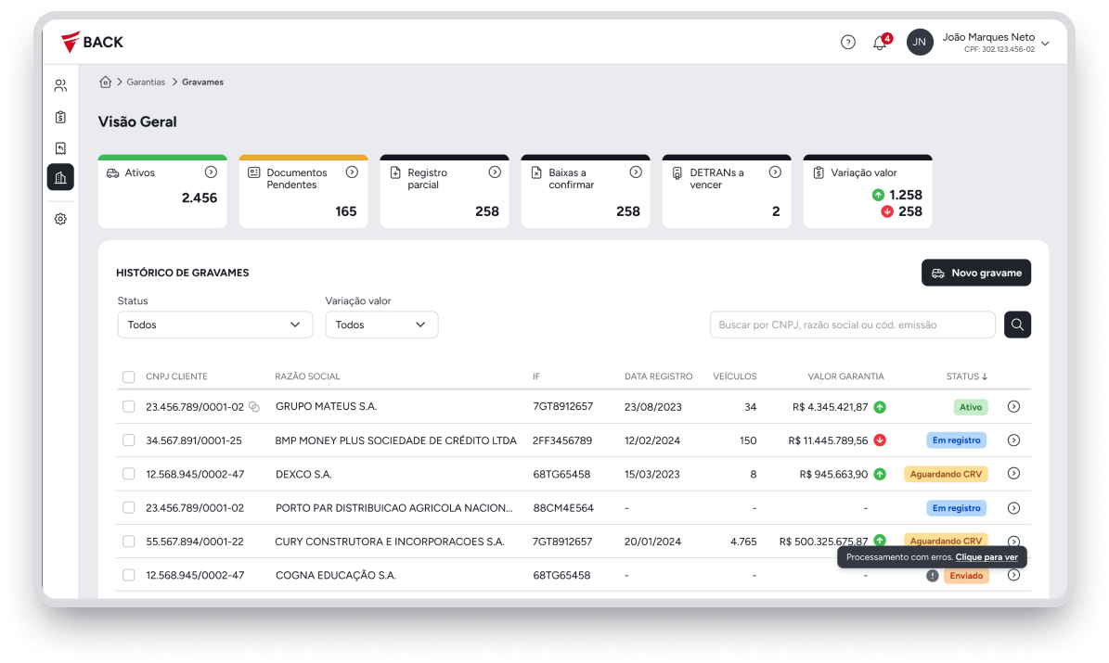Open the help question mark icon

848,43
